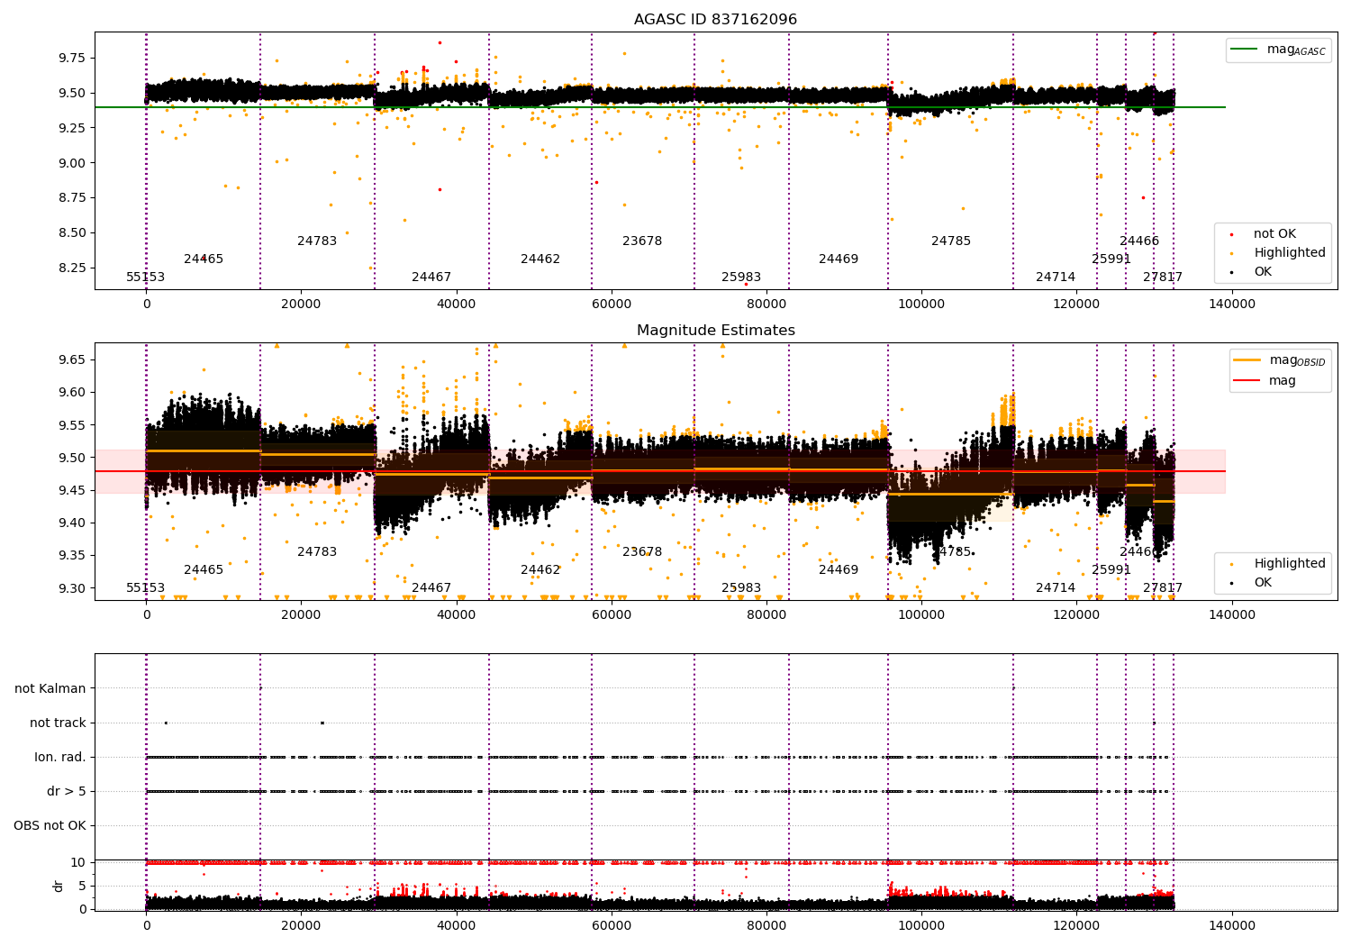Image resolution: width=1351 pixels, height=946 pixels.
Task: Click obsid label 24714 in Magnitude Estimates plot
Action: click(1056, 588)
